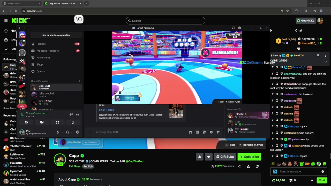Image resolution: width=331 pixels, height=186 pixels.
Task: Disconnect from Discord voice call
Action: 77,115
